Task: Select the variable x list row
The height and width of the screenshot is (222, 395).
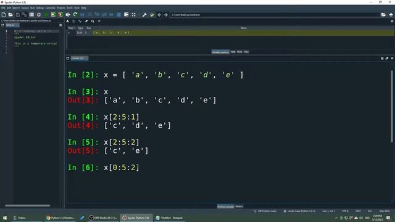Action: [x=230, y=33]
